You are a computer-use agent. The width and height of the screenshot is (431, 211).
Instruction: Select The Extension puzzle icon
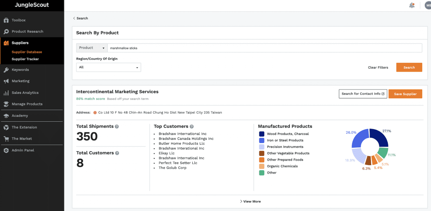pos(6,127)
